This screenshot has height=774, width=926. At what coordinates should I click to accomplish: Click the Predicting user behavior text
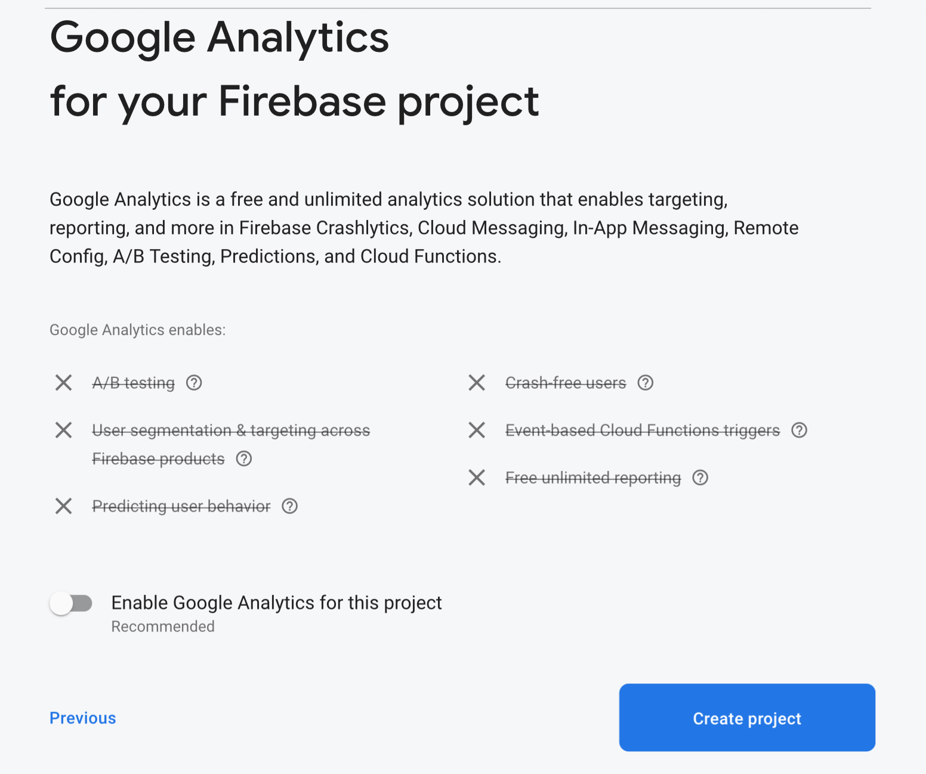point(181,507)
